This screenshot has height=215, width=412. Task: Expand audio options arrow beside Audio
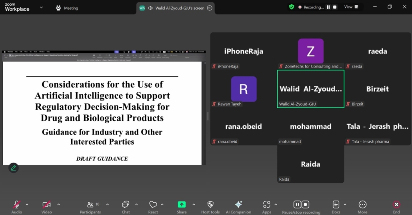click(x=27, y=205)
